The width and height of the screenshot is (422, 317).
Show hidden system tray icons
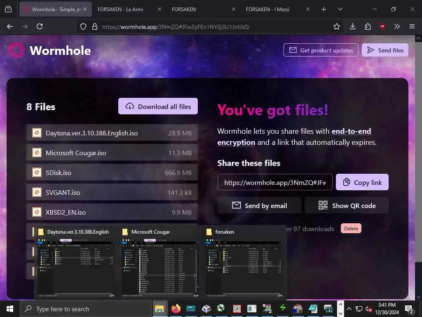[349, 309]
